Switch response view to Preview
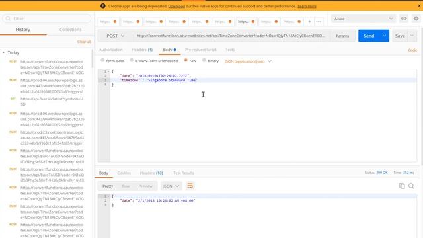This screenshot has width=423, height=238. tap(145, 186)
